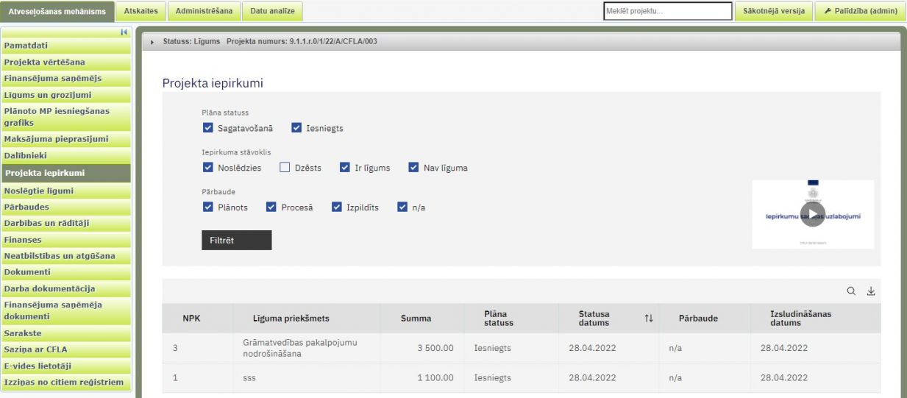The height and width of the screenshot is (398, 907).
Task: Open the Administrēšana tab
Action: tap(204, 11)
